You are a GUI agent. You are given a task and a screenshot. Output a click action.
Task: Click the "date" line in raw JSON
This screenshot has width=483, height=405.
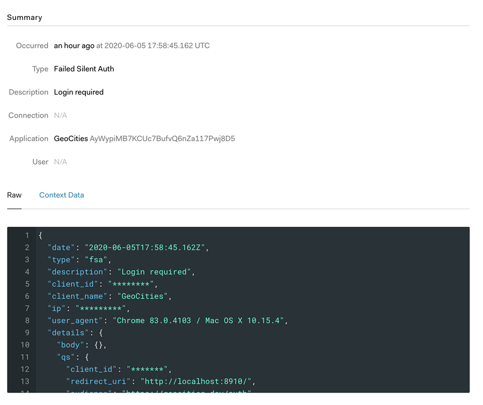[x=128, y=248]
